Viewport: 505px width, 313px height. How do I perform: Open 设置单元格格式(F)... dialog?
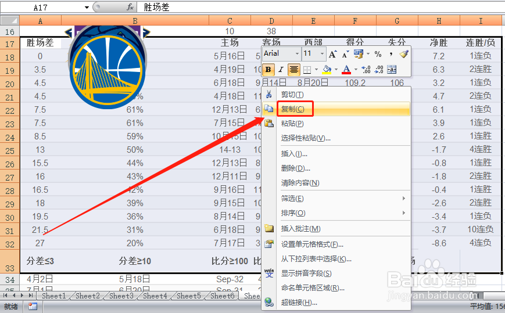pyautogui.click(x=336, y=244)
